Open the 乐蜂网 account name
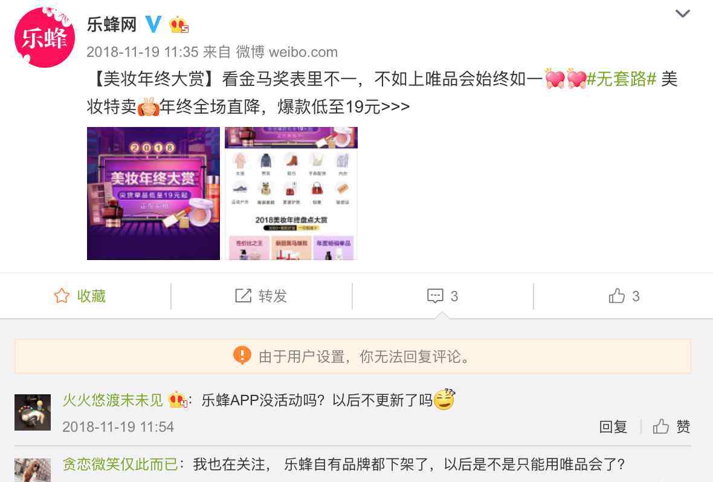Viewport: 713px width, 482px height. (112, 25)
